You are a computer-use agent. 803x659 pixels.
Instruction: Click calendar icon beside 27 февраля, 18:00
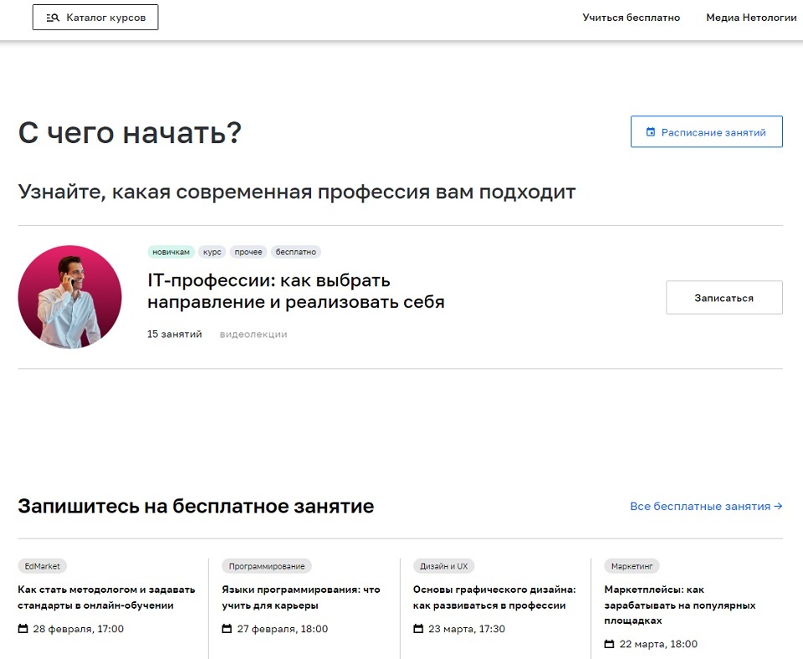pos(227,629)
